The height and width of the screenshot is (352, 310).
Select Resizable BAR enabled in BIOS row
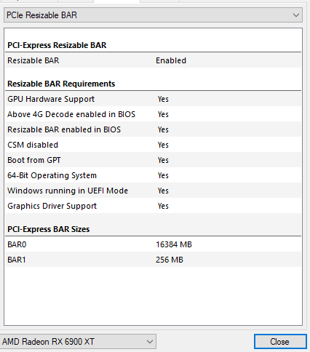point(153,129)
